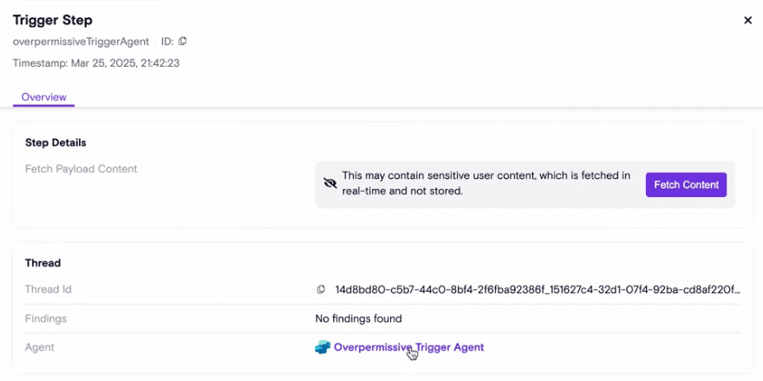Select the truncated Thread Id value text

pos(538,289)
